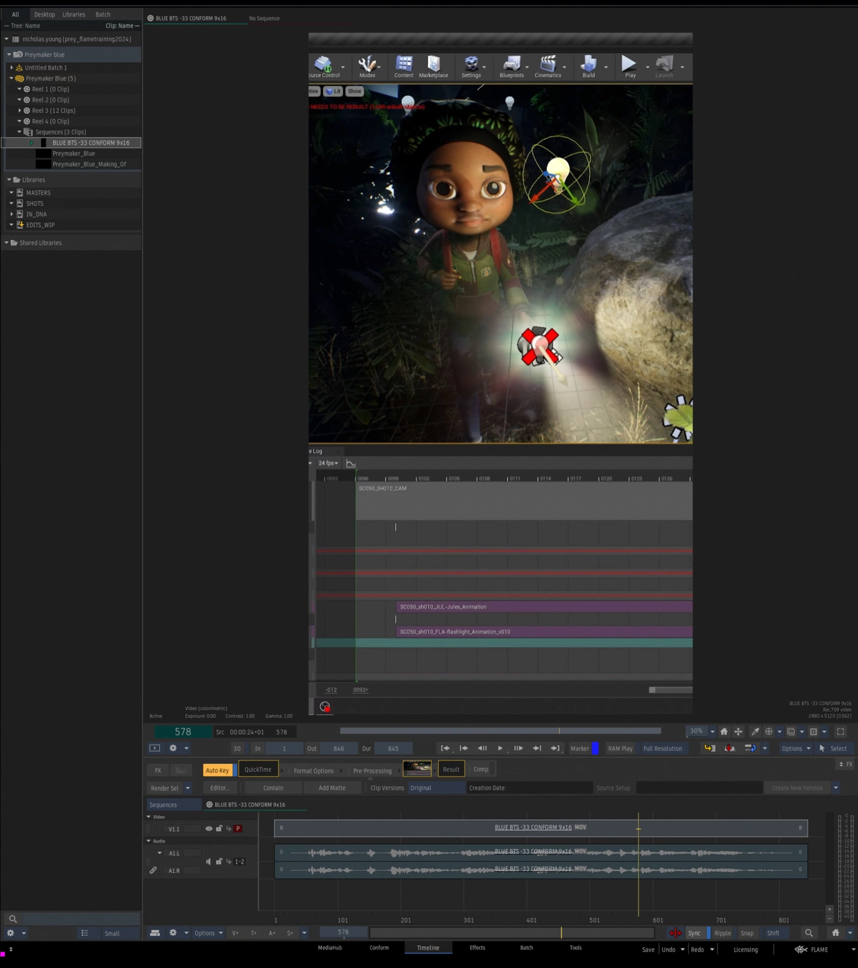
Task: Open the Create New Version dropdown arrow
Action: pyautogui.click(x=836, y=788)
